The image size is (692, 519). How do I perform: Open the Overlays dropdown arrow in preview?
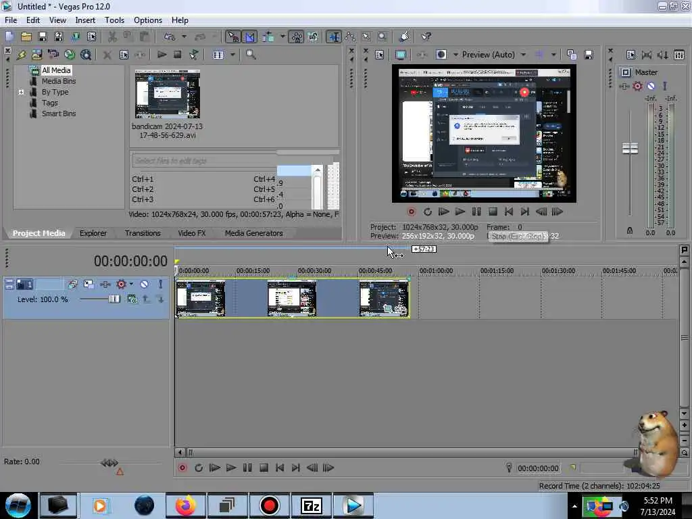(x=553, y=55)
